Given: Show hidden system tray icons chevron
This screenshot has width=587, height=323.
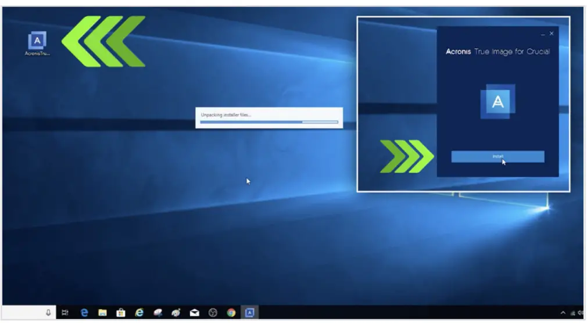Looking at the screenshot, I should click(563, 313).
